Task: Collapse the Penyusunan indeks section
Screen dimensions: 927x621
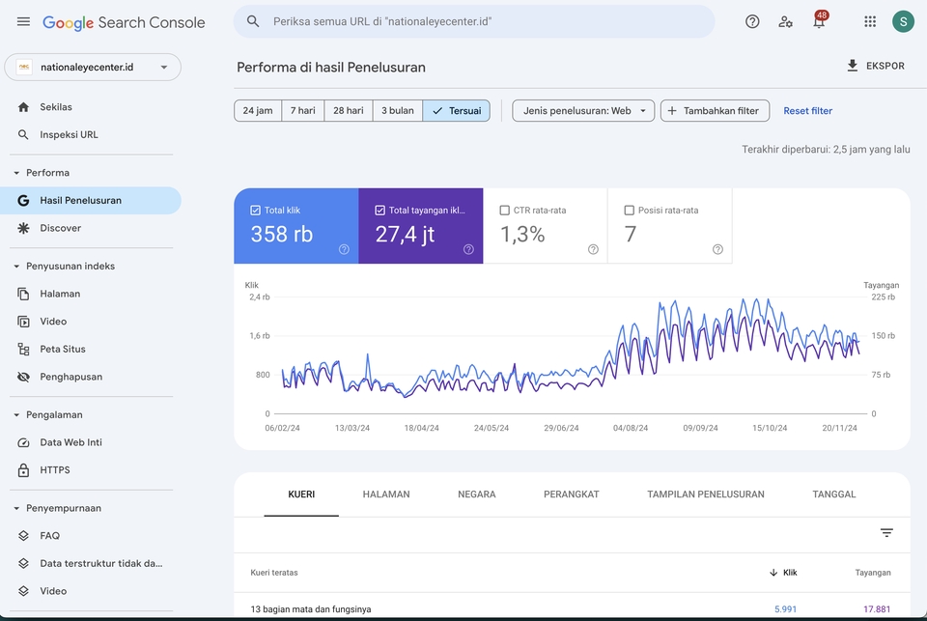Action: [x=16, y=266]
